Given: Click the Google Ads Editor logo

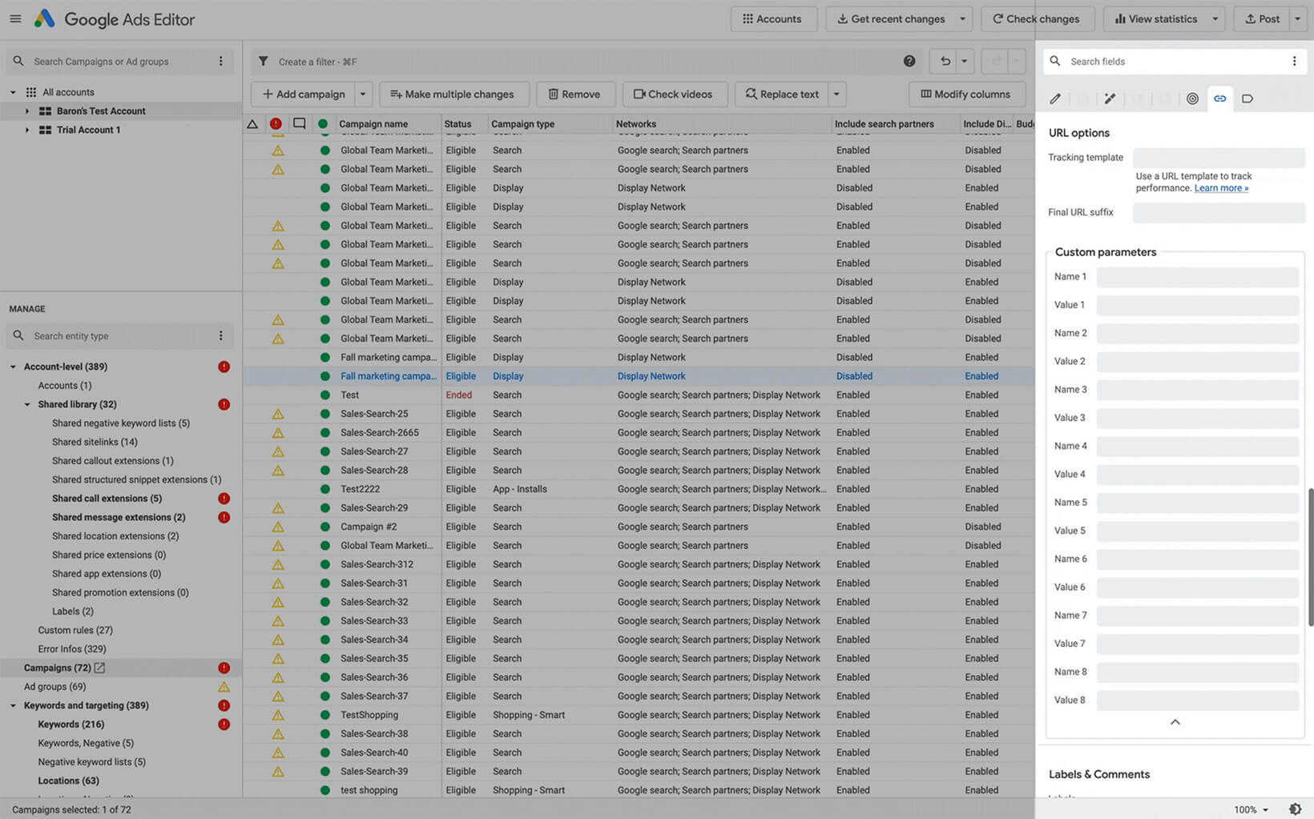Looking at the screenshot, I should click(x=44, y=18).
